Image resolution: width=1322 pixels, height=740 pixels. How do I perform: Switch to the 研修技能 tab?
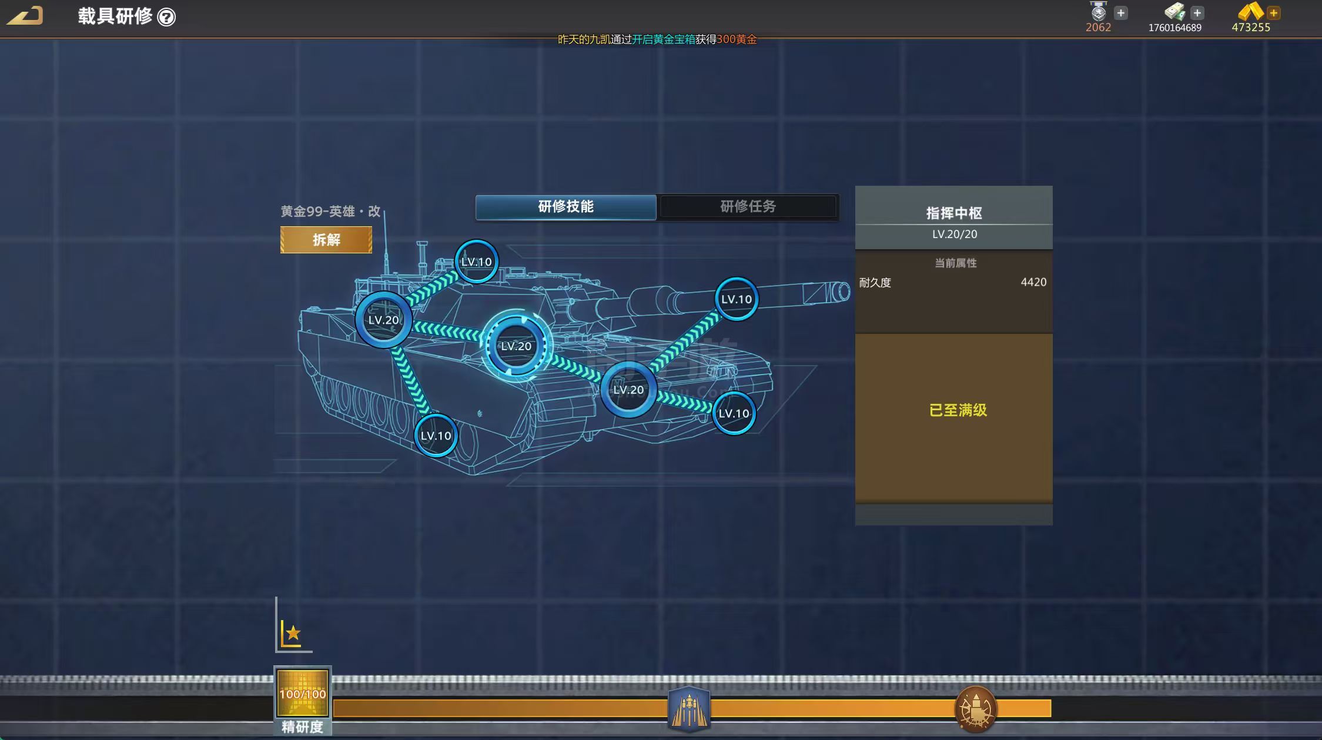pos(565,207)
